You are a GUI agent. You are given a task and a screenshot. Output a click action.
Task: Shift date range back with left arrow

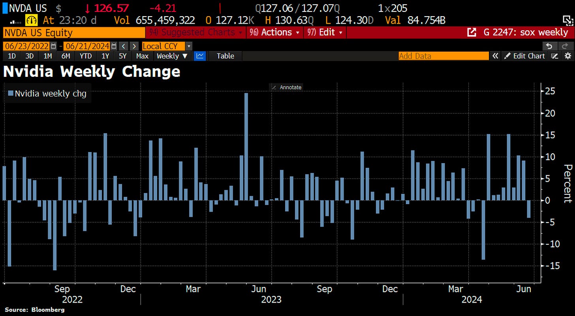click(124, 46)
